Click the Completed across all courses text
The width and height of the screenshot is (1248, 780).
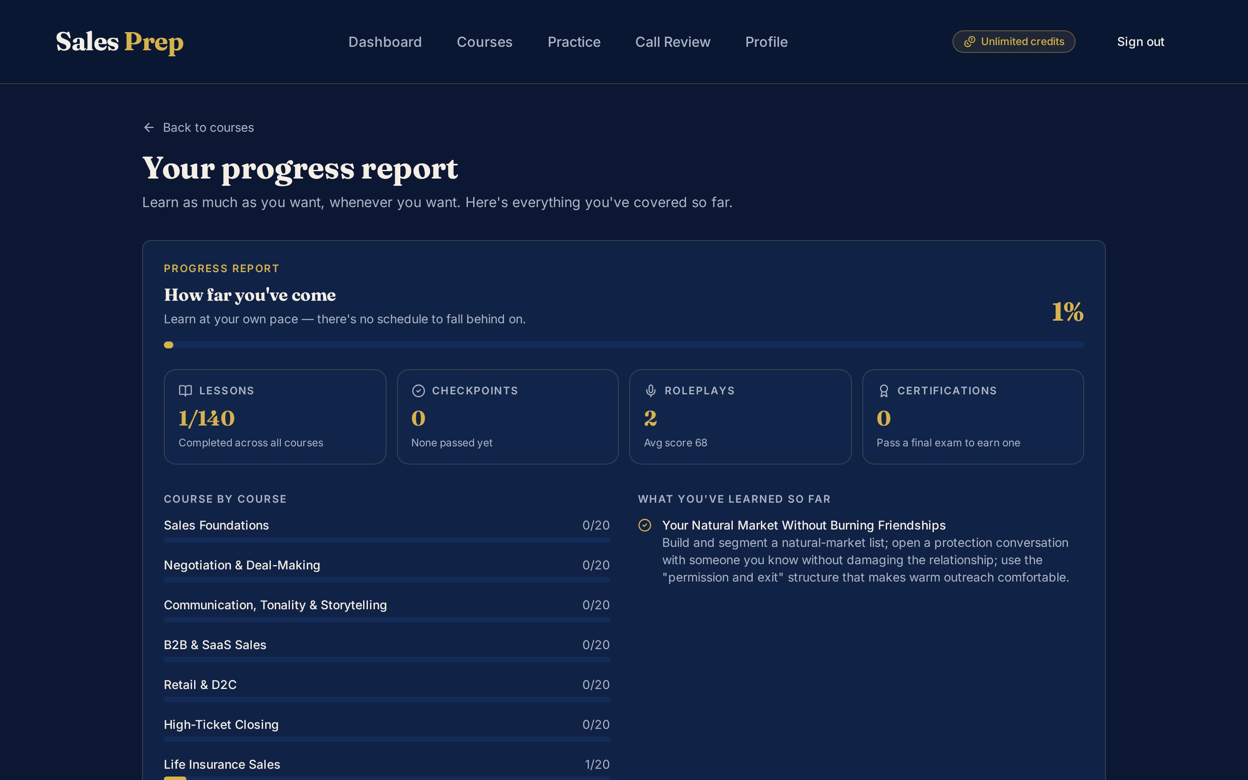click(250, 442)
